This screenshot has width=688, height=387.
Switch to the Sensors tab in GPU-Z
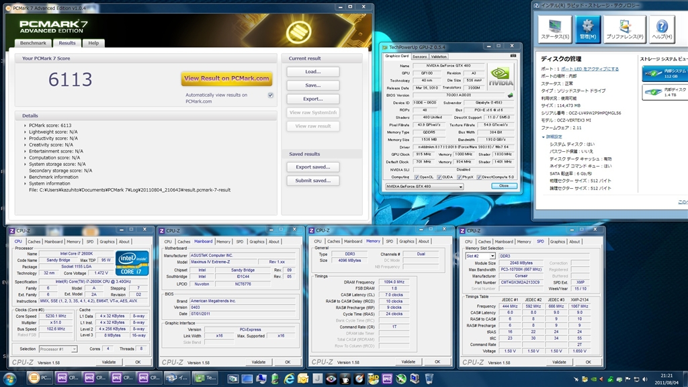pos(419,56)
